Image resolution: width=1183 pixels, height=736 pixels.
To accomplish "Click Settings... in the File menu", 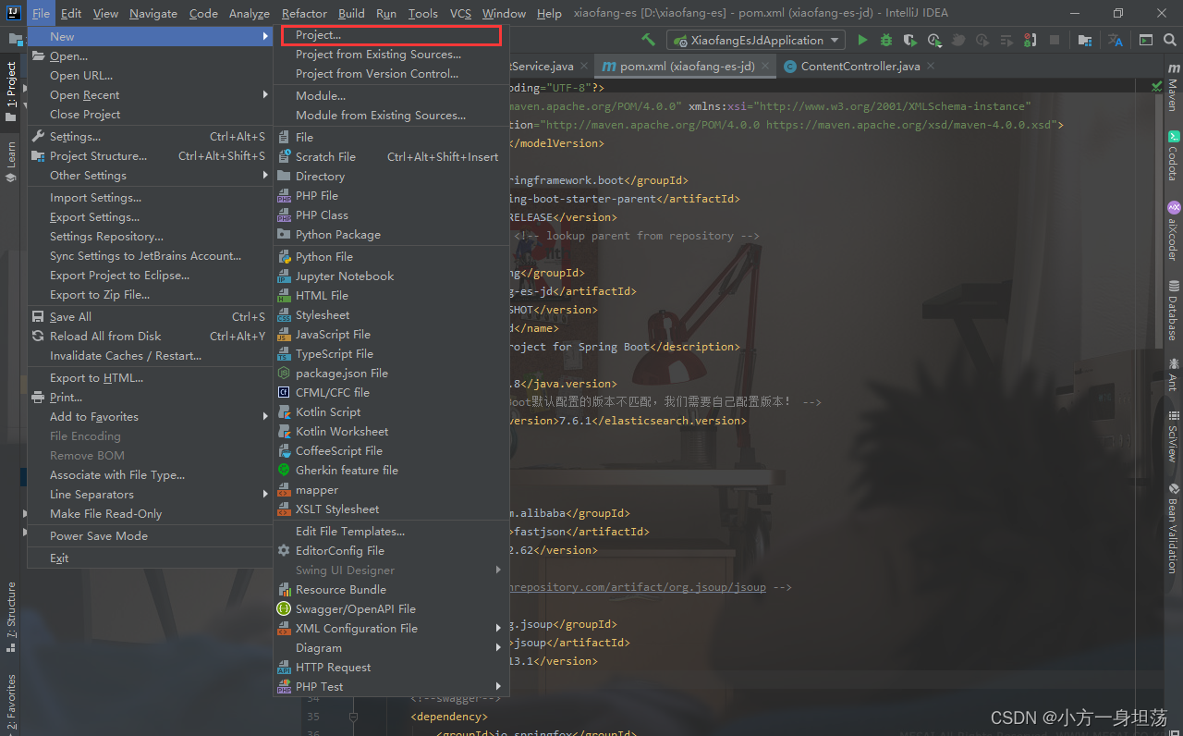I will point(150,136).
